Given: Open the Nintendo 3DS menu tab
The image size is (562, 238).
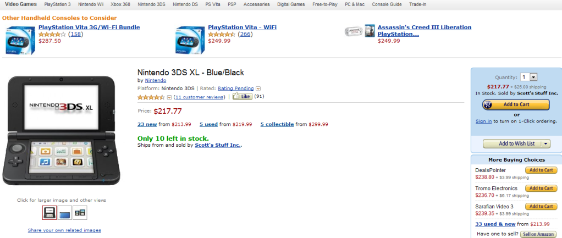Looking at the screenshot, I should 151,4.
